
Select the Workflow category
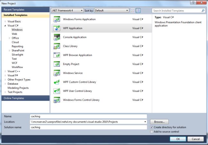pyautogui.click(x=17, y=67)
